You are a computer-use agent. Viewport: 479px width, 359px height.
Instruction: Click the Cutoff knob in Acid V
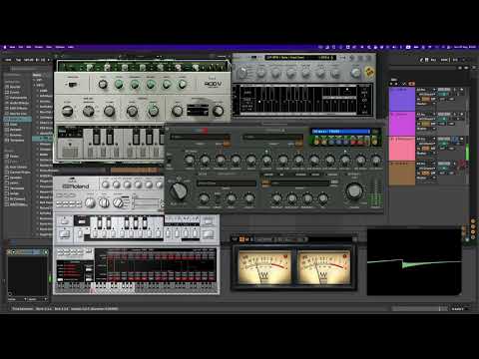119,85
